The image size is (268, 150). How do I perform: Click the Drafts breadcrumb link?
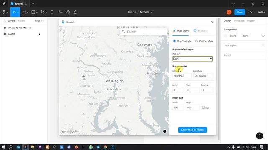tap(132, 12)
